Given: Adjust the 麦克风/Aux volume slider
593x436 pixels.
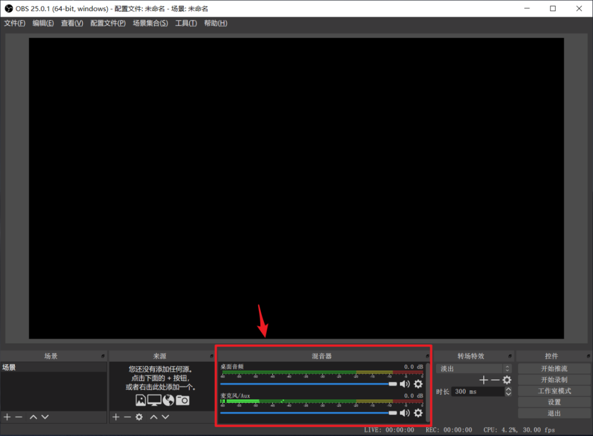Looking at the screenshot, I should [309, 412].
